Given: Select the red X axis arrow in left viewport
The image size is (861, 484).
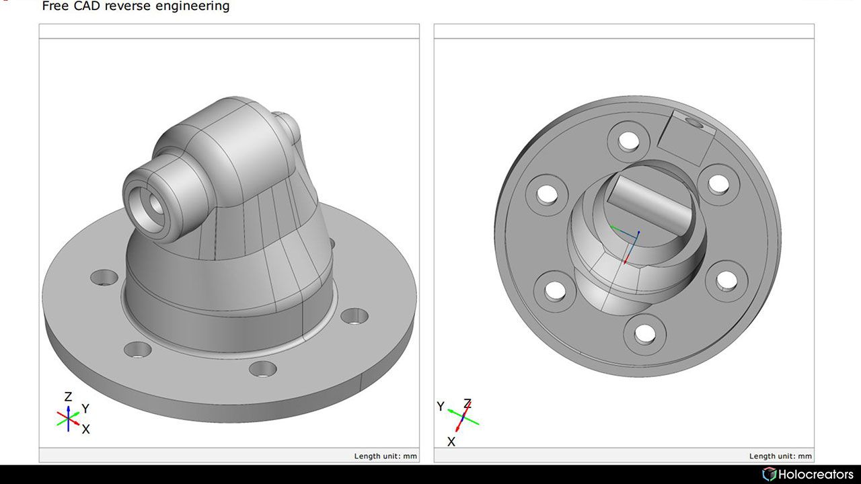Looking at the screenshot, I should click(x=75, y=422).
